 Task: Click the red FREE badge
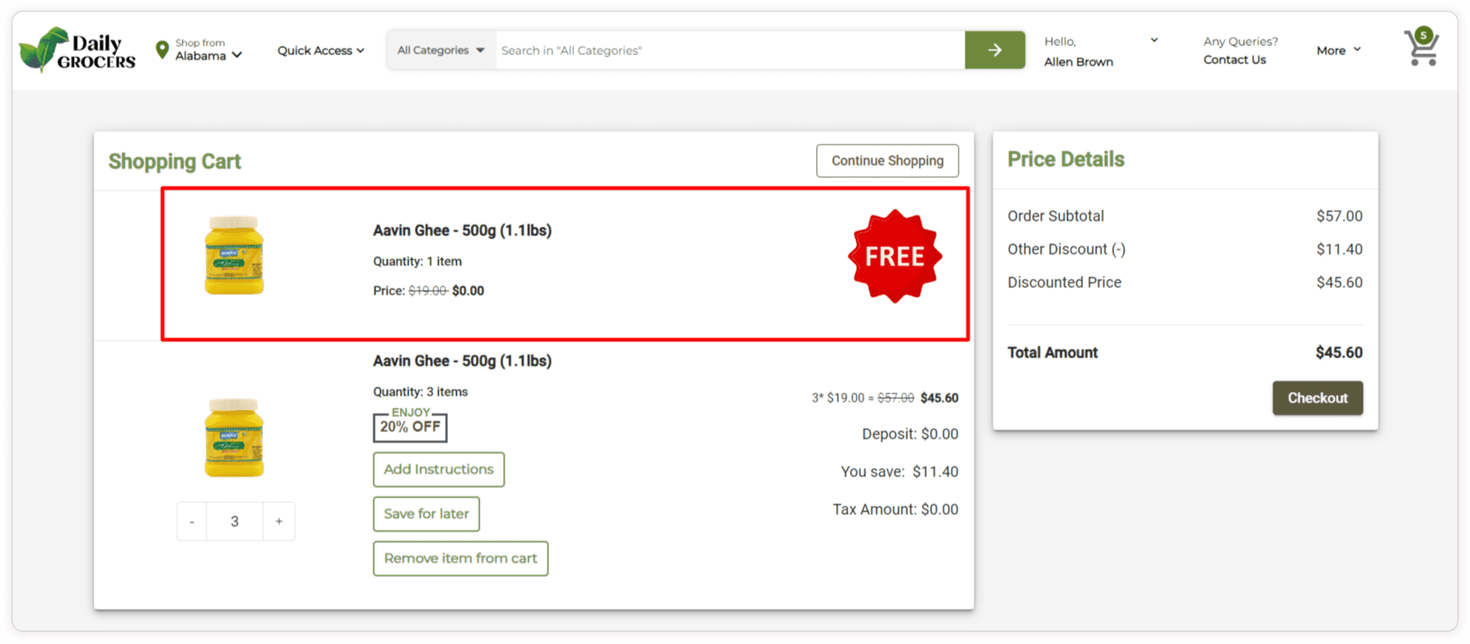click(x=895, y=256)
